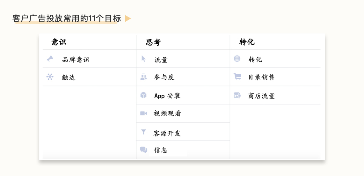The width and height of the screenshot is (364, 176).
Task: Click the 意识 column header
Action: pos(59,42)
